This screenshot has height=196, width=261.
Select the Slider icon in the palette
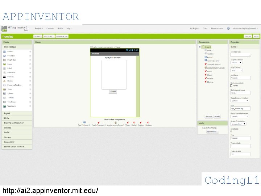pos(4,89)
